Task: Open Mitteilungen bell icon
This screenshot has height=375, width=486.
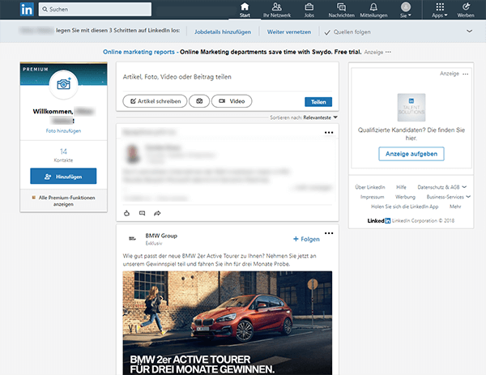Action: tap(373, 10)
